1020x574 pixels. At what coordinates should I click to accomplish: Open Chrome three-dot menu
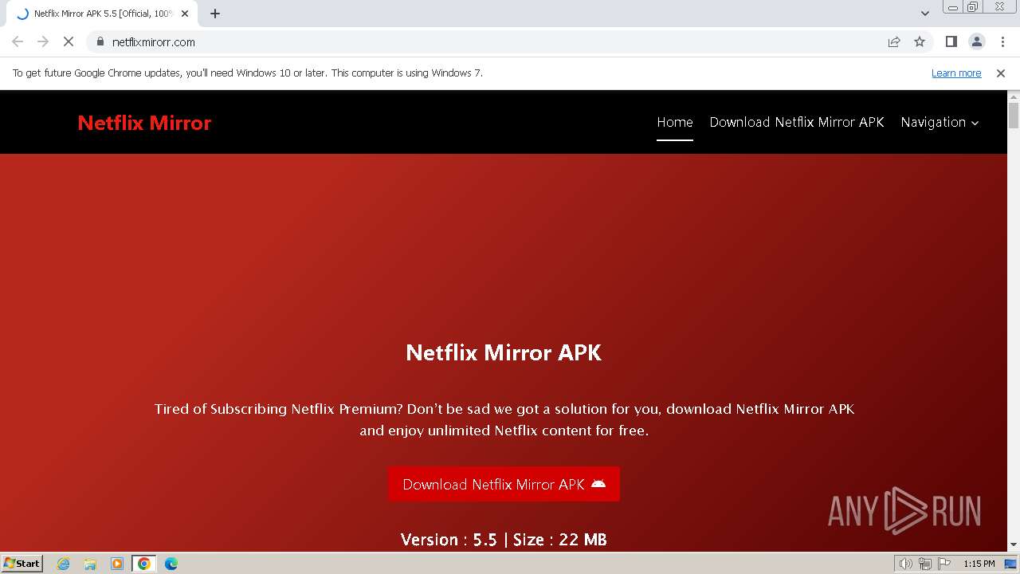[1002, 41]
